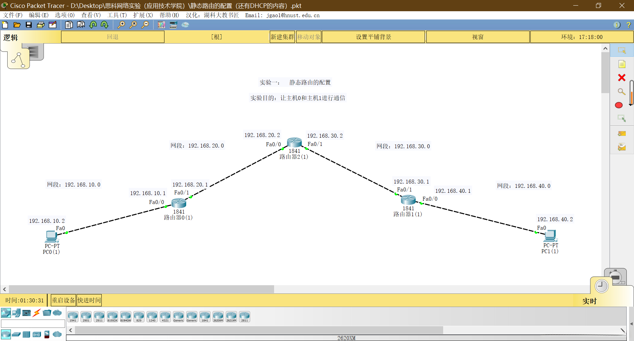Screen dimensions: 634x341
Task: Click the cluster cloud toolbar icon
Action: coord(185,25)
